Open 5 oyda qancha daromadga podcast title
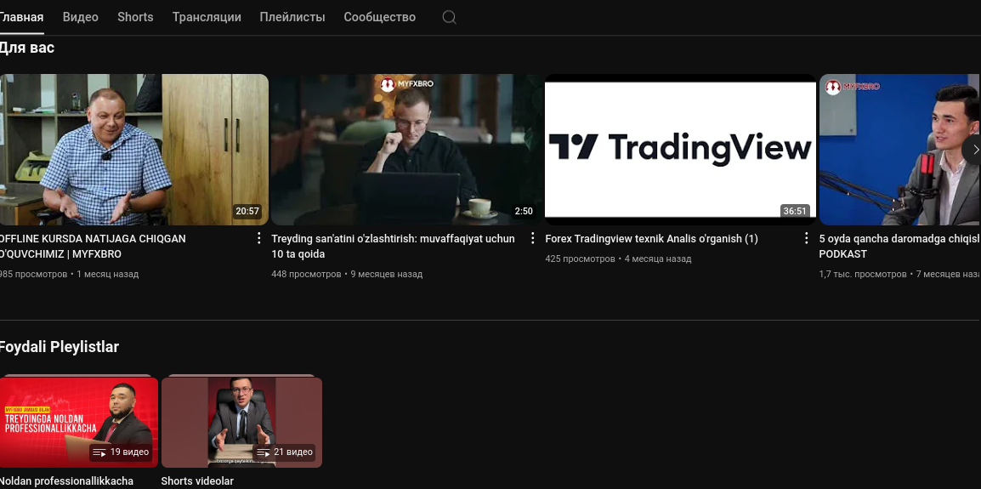Screen dimensions: 981x489 coord(899,246)
